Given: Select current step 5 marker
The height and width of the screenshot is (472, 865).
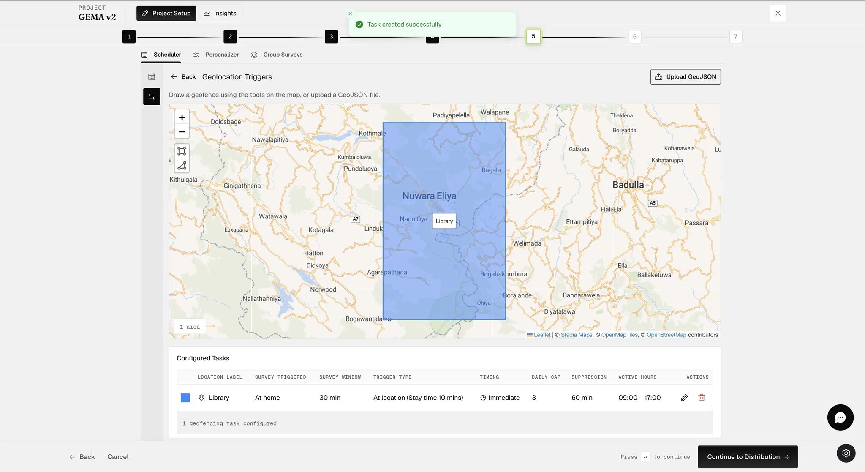Looking at the screenshot, I should point(533,36).
